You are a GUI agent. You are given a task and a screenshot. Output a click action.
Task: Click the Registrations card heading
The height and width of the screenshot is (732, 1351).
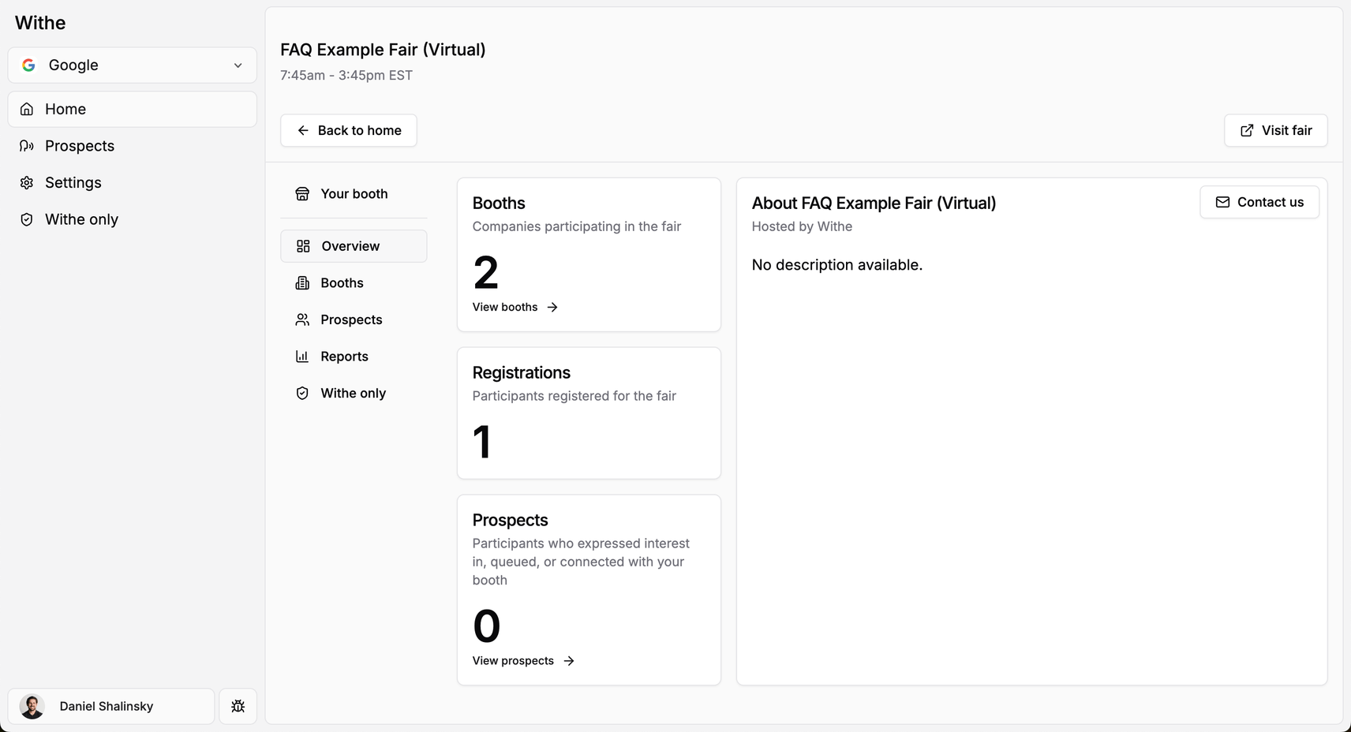pos(522,373)
